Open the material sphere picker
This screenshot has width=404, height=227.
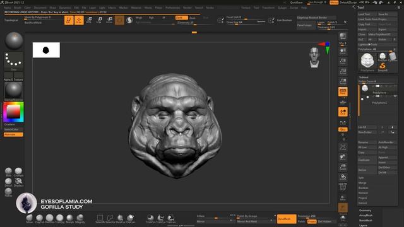[14, 91]
